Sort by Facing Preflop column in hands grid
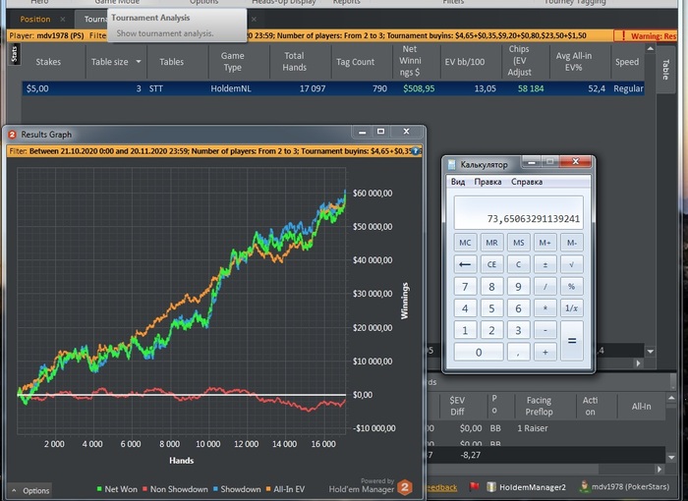The height and width of the screenshot is (501, 688). coord(539,406)
